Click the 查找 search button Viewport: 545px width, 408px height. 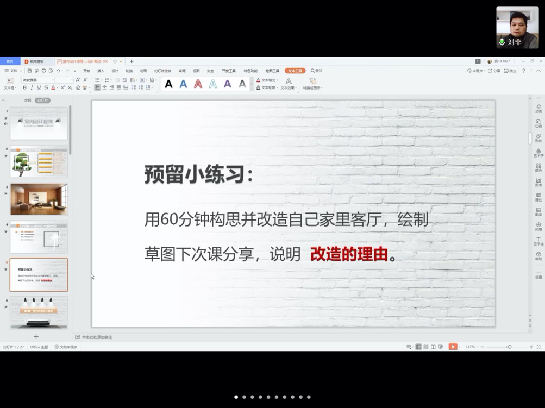coord(316,71)
